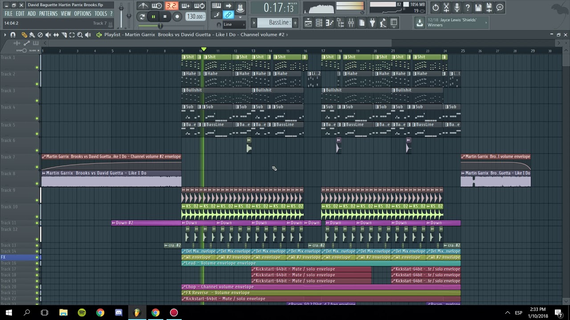
Task: Open the TOOLS menu
Action: pos(101,14)
